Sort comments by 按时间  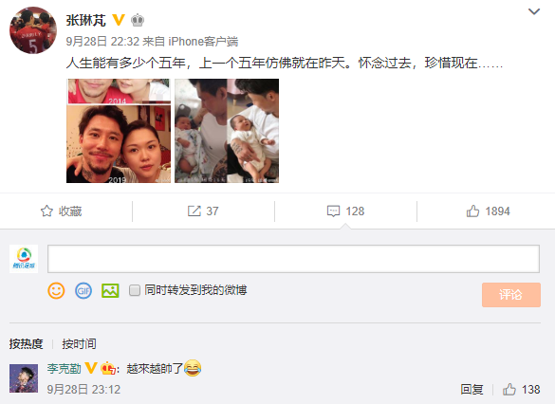point(79,343)
